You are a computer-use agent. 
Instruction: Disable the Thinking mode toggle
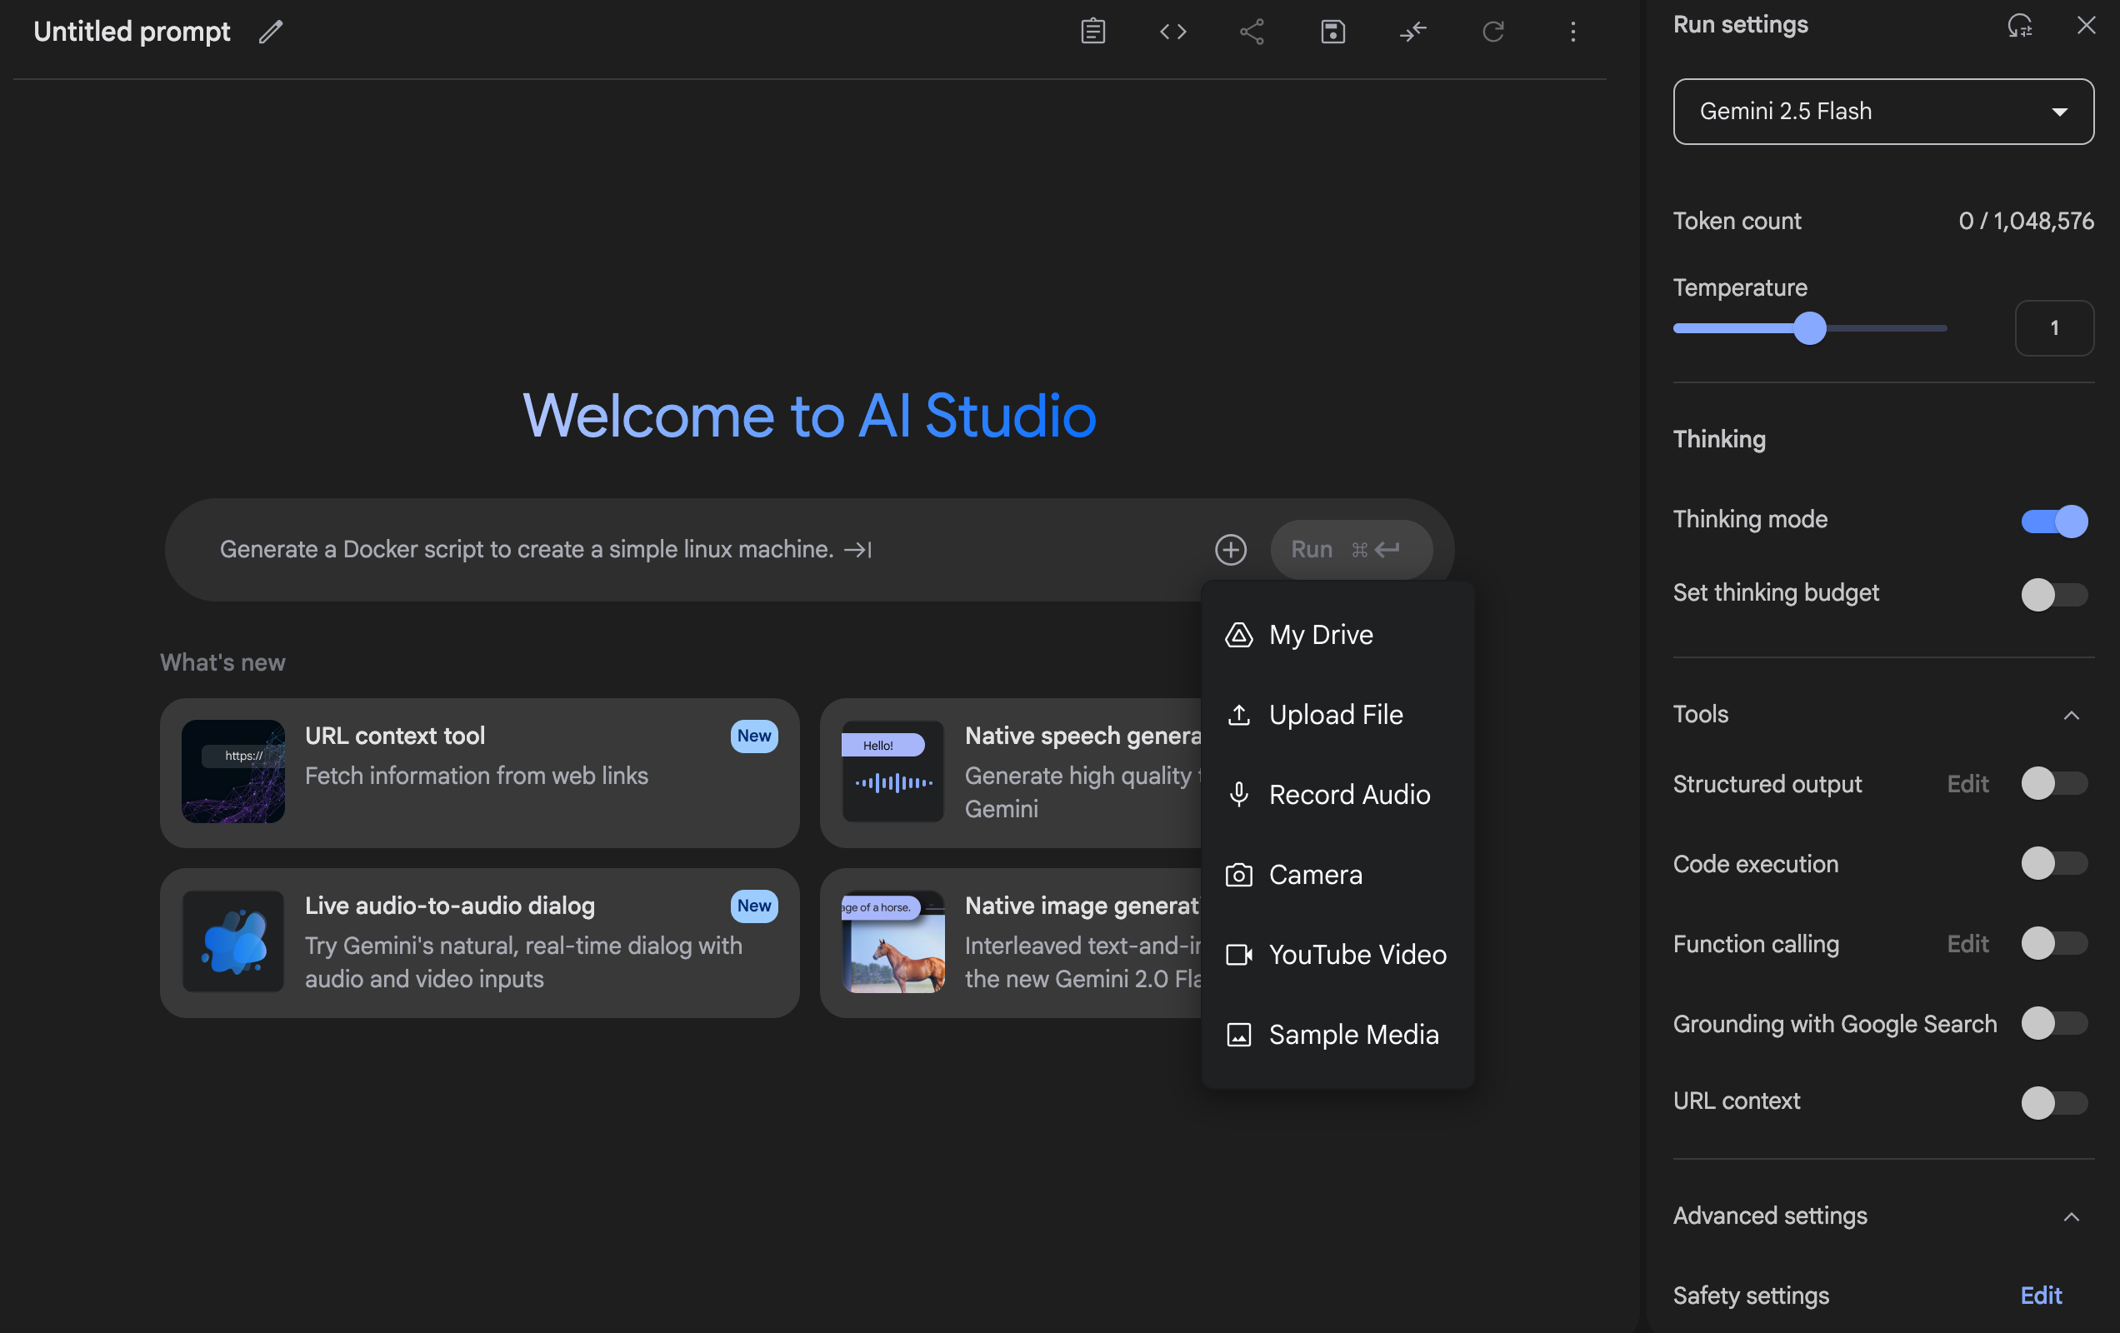(x=2054, y=521)
